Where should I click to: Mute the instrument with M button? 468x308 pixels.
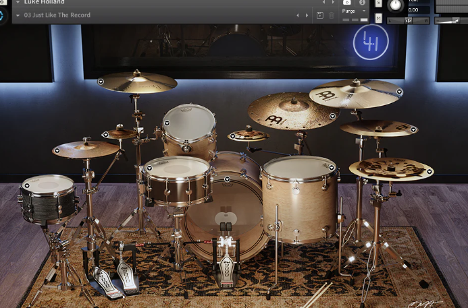coord(378,18)
